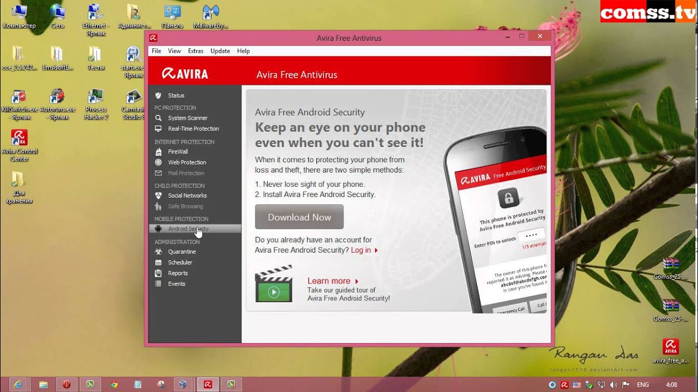Select Malwarebytes desktop shortcut
The height and width of the screenshot is (392, 698).
click(210, 16)
